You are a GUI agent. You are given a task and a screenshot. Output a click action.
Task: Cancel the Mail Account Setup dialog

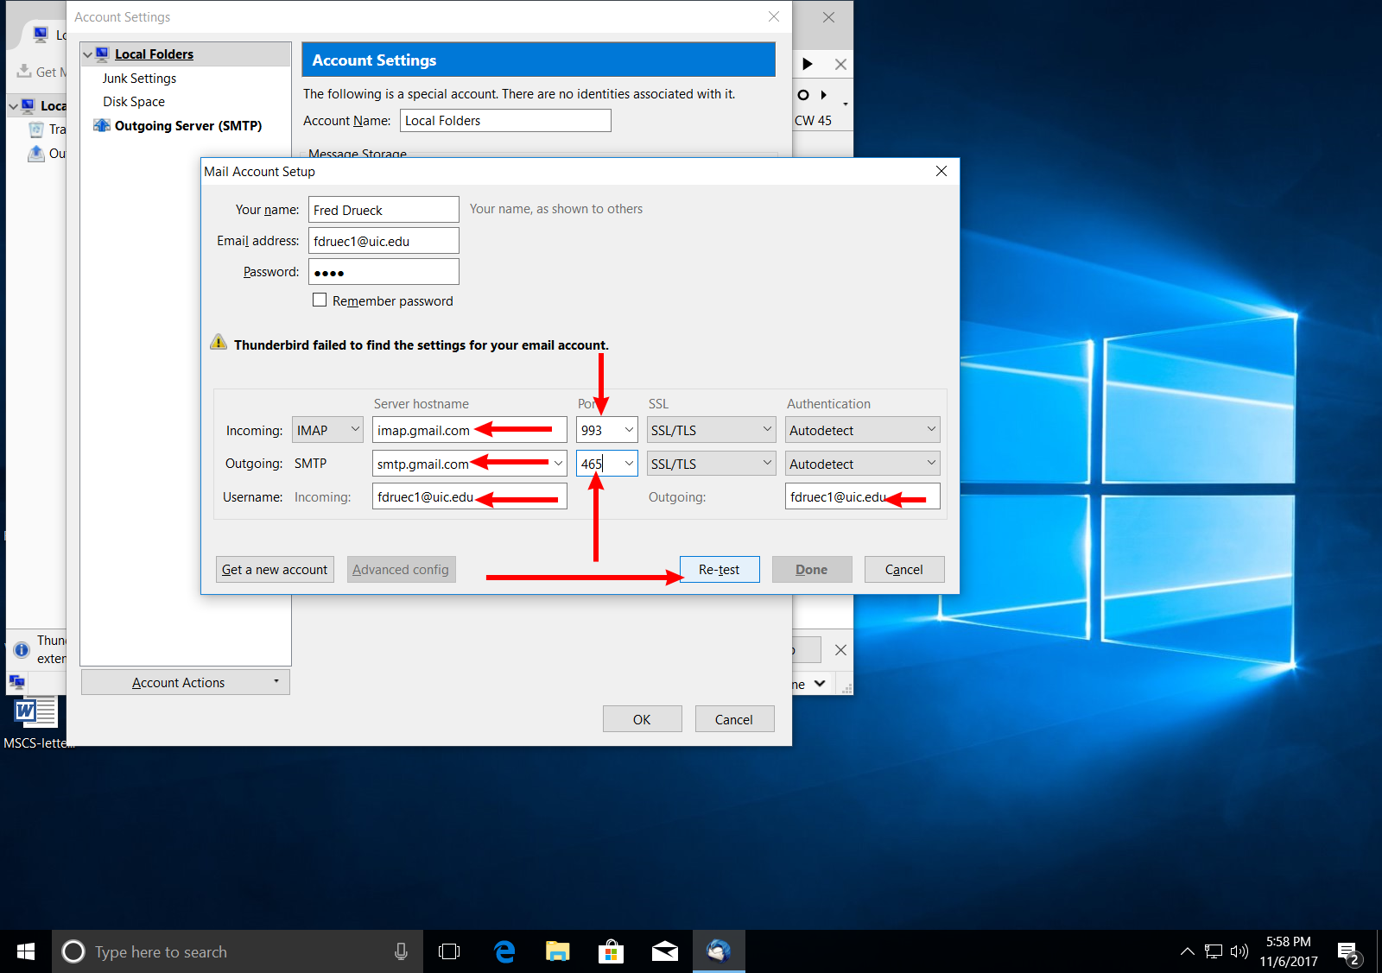(904, 569)
